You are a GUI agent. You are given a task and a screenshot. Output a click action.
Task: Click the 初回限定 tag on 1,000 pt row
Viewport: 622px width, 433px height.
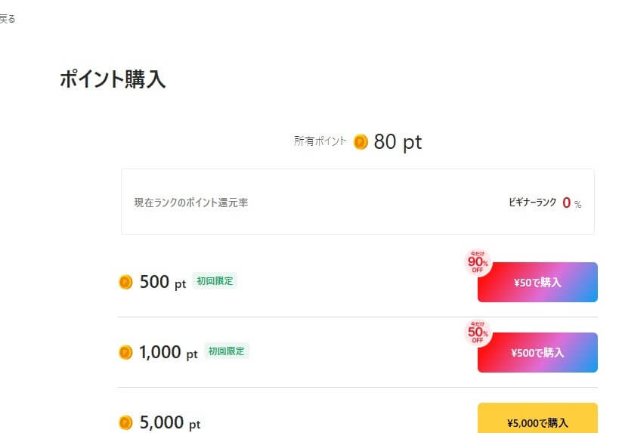(226, 351)
